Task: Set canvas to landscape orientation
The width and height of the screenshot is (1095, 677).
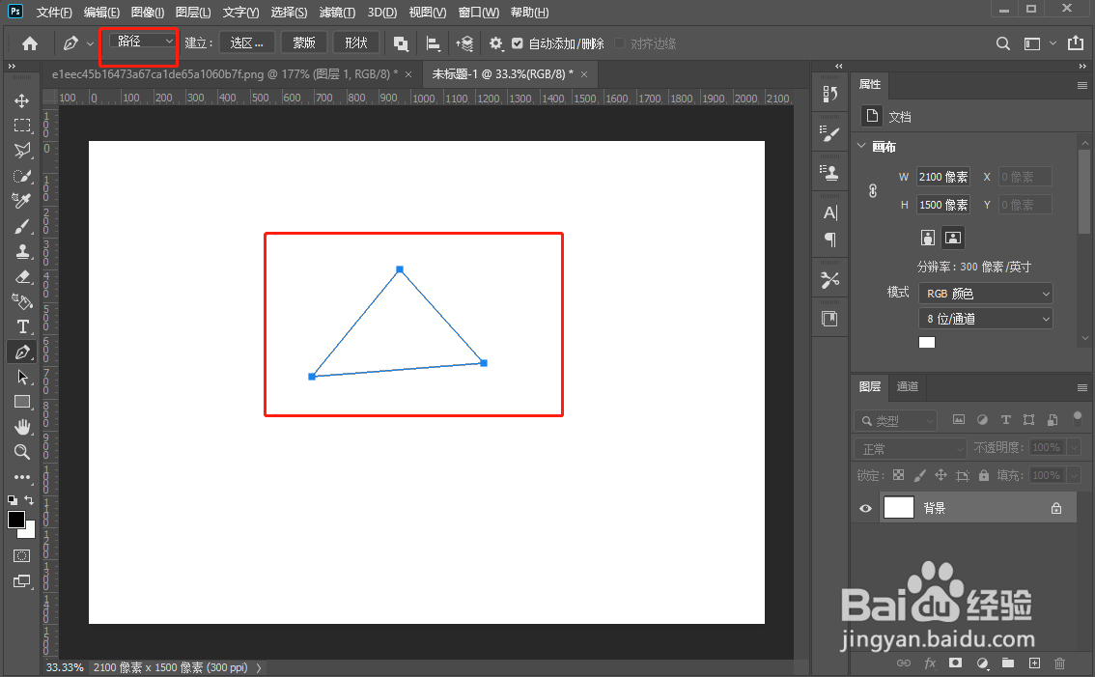Action: click(x=952, y=238)
